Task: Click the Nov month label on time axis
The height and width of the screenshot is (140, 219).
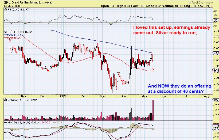Action: (x=24, y=96)
